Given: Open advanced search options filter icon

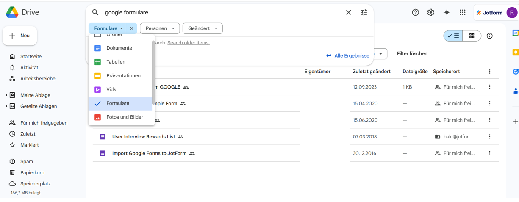Looking at the screenshot, I should [x=364, y=13].
